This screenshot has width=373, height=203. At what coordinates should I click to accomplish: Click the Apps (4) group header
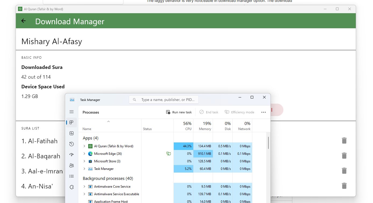coord(91,138)
